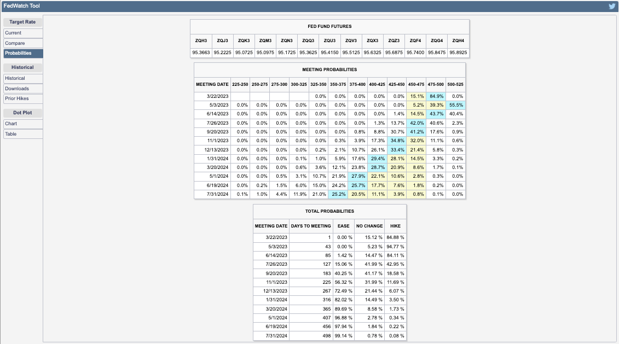Click the FedWatch Tool title
The image size is (619, 344).
click(22, 6)
